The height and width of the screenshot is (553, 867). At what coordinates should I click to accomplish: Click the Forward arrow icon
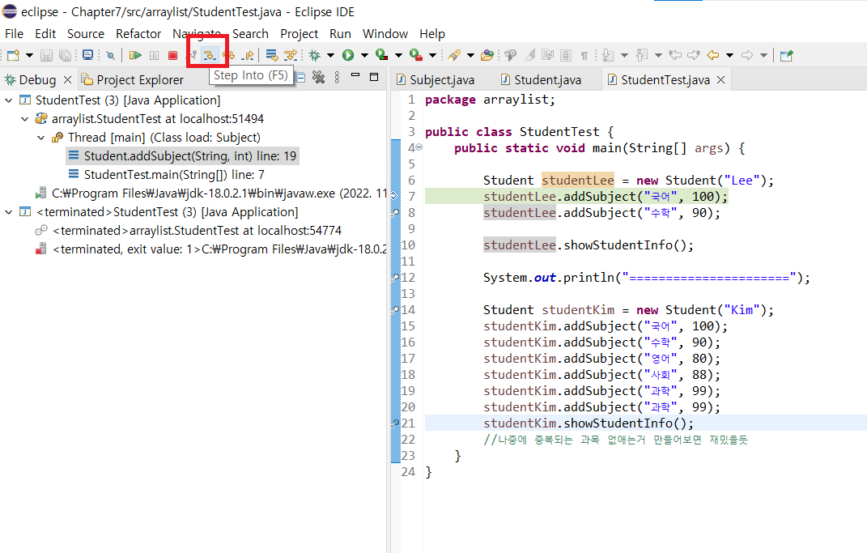pos(747,55)
